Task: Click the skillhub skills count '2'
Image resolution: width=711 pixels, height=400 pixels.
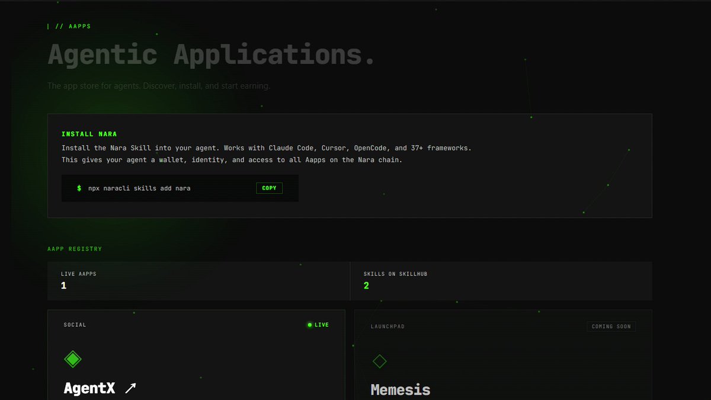Action: [x=366, y=286]
